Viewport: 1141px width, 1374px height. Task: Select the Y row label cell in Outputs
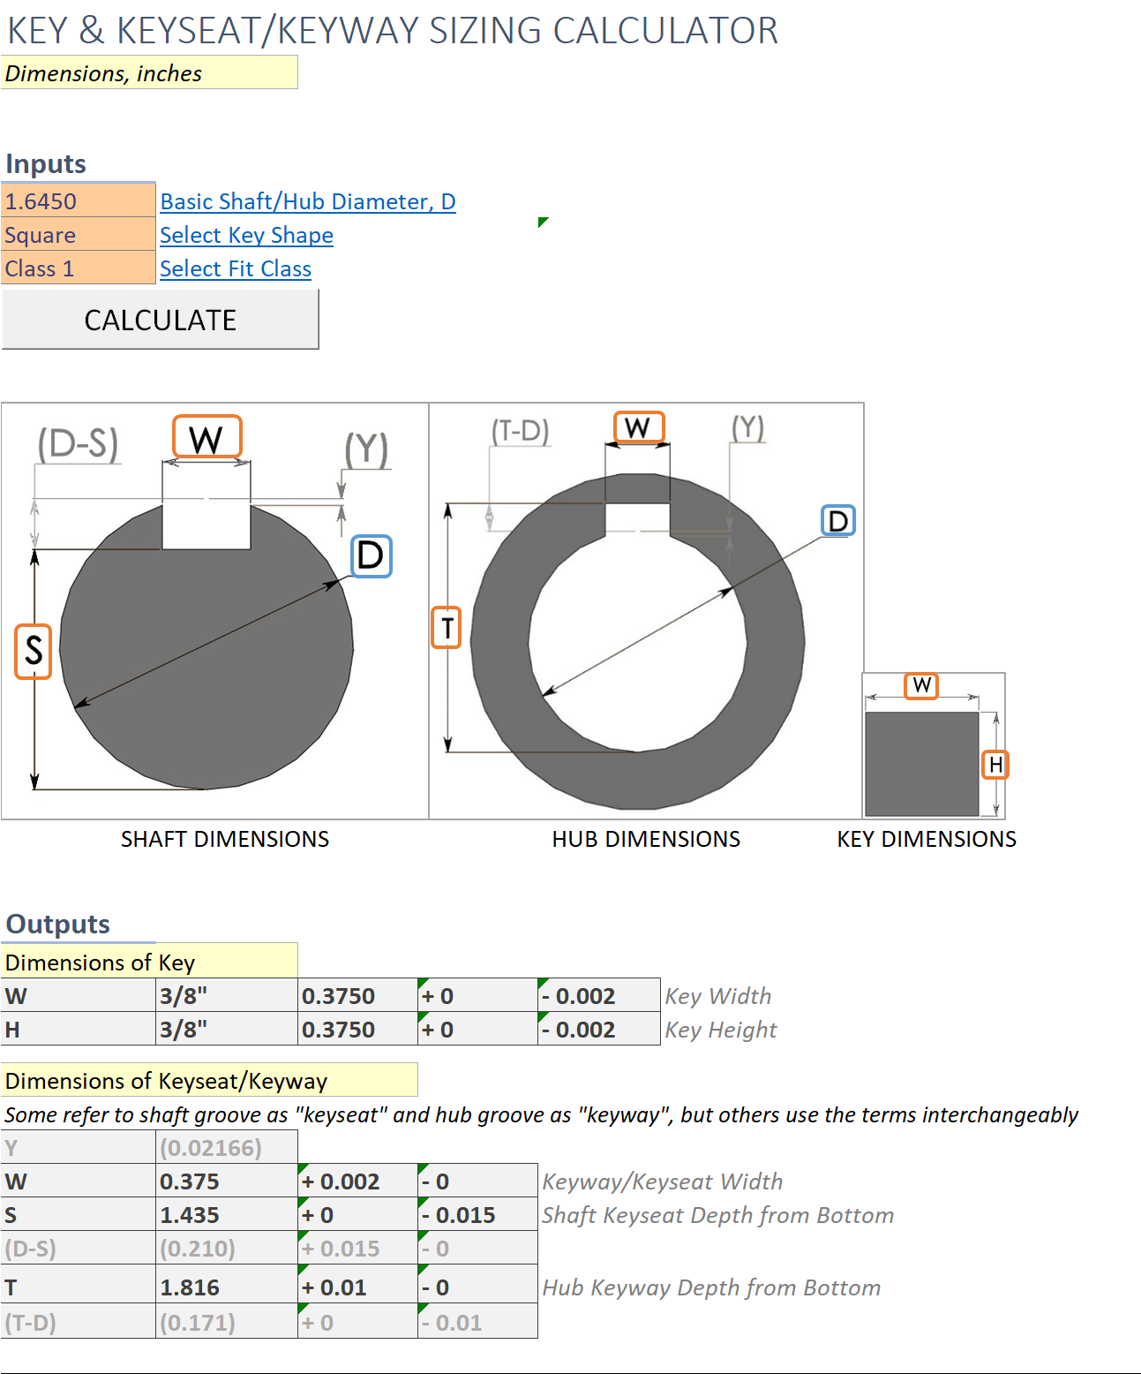79,1147
